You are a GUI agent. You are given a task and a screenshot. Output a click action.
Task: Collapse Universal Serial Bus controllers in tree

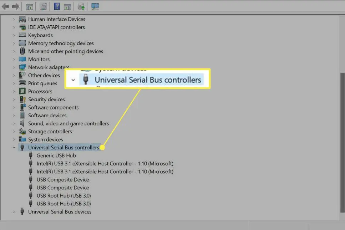coord(14,148)
